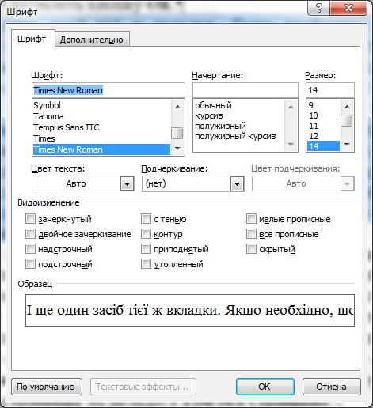The height and width of the screenshot is (408, 373).
Task: Choose курсив font style
Action: [x=239, y=115]
